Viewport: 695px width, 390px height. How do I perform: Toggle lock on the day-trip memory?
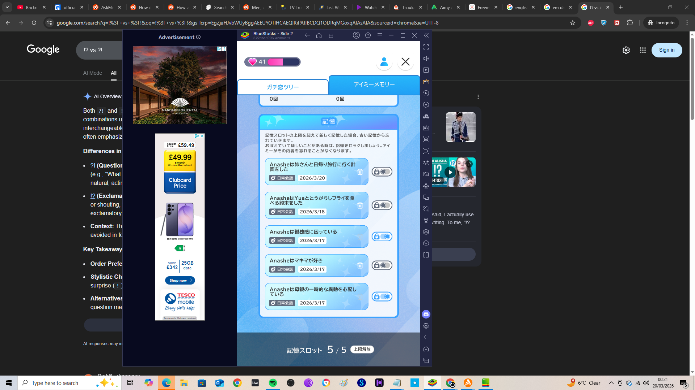point(382,172)
